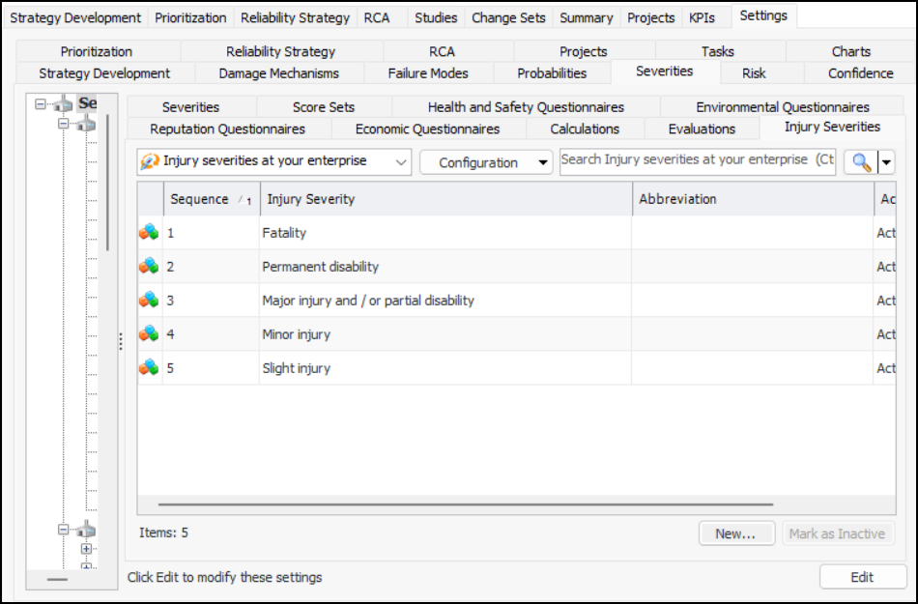The image size is (918, 604).
Task: Click the Edit button
Action: [862, 577]
